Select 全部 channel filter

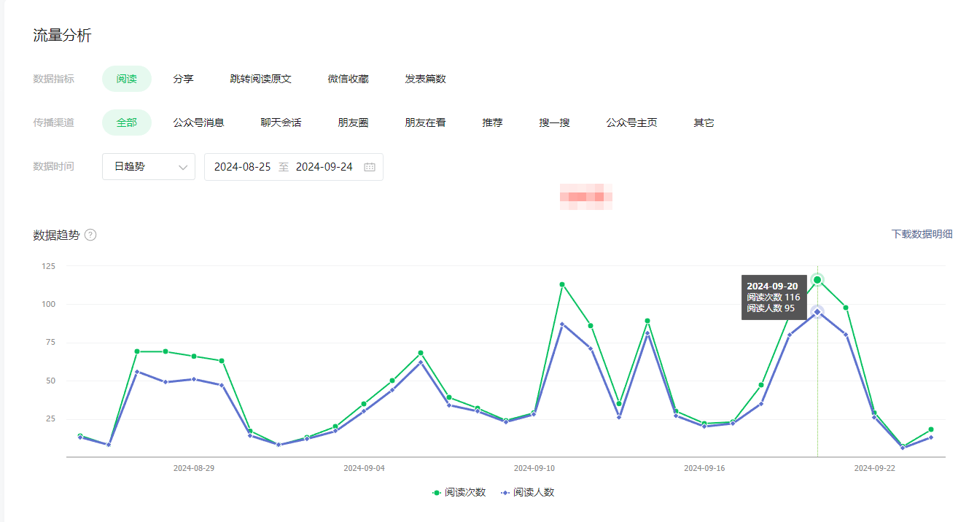click(x=127, y=122)
